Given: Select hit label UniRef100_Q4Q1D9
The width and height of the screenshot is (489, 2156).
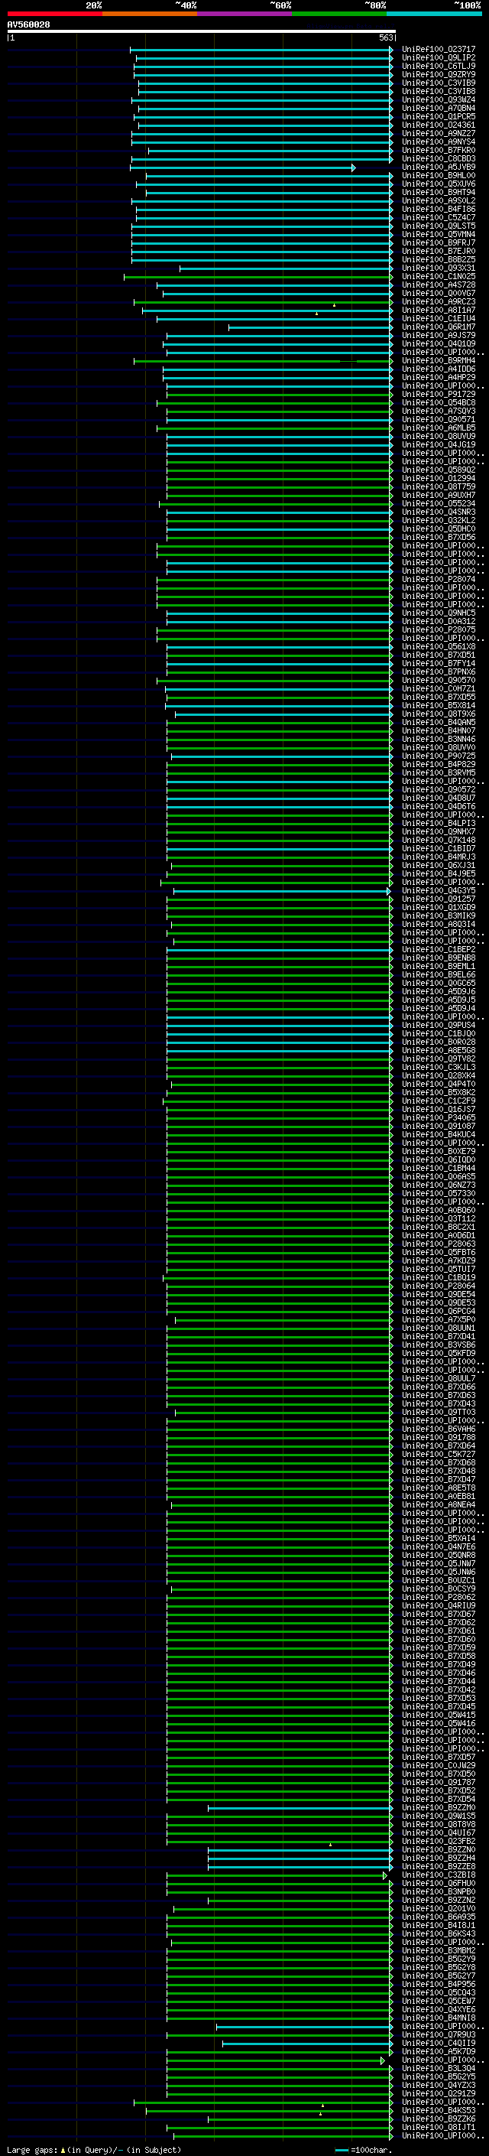Looking at the screenshot, I should 439,344.
